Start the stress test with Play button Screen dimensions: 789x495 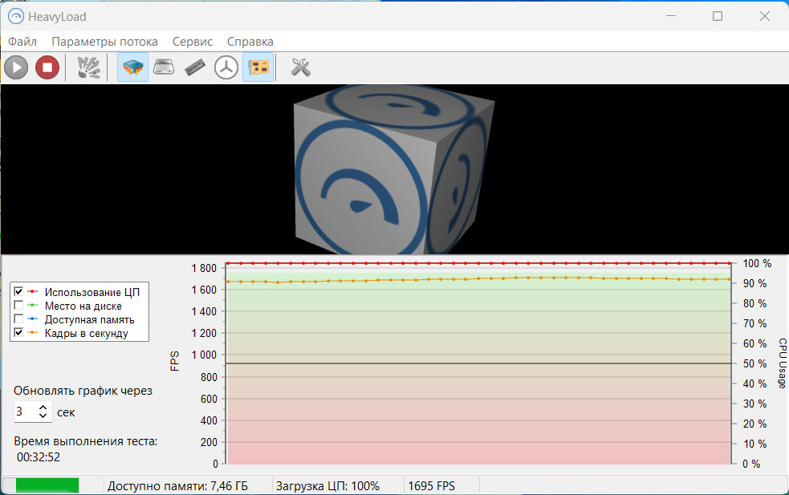16,67
